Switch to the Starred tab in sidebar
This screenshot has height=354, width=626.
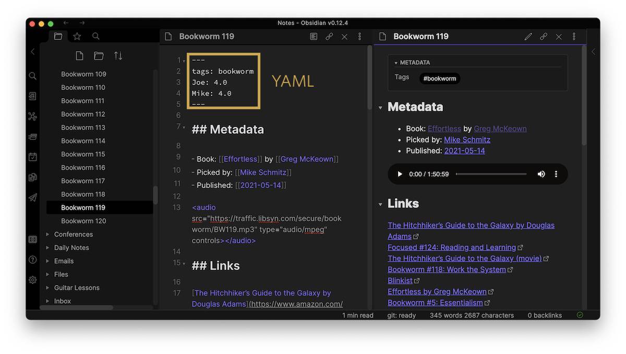coord(76,36)
